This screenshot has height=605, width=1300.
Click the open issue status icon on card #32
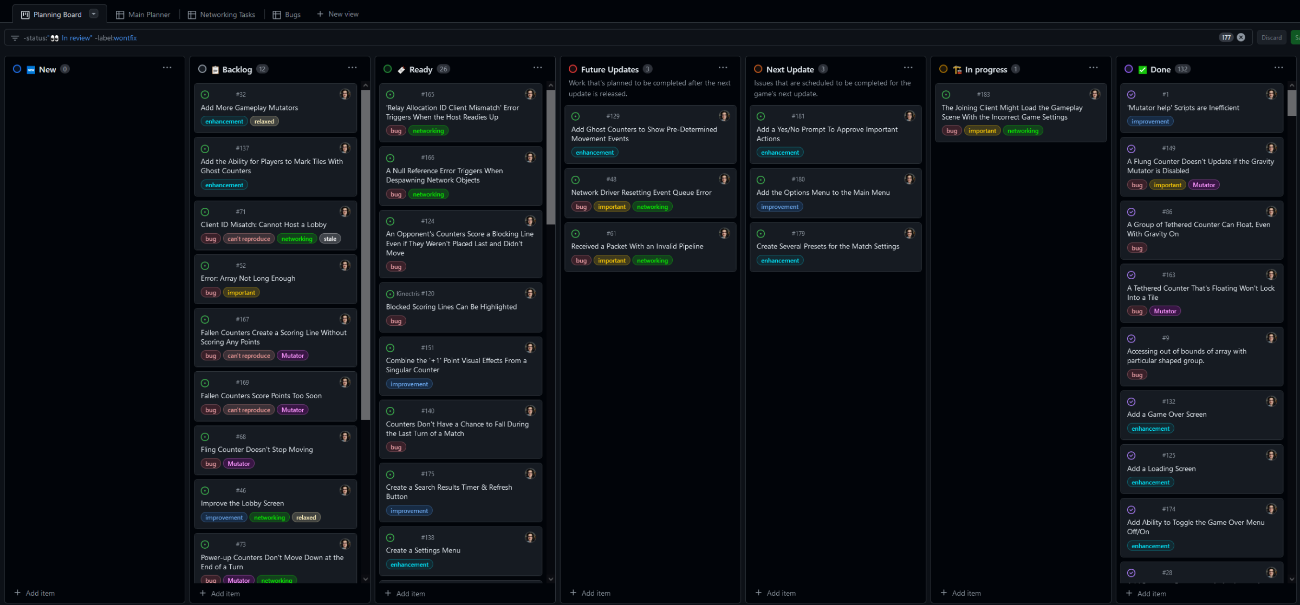click(205, 94)
